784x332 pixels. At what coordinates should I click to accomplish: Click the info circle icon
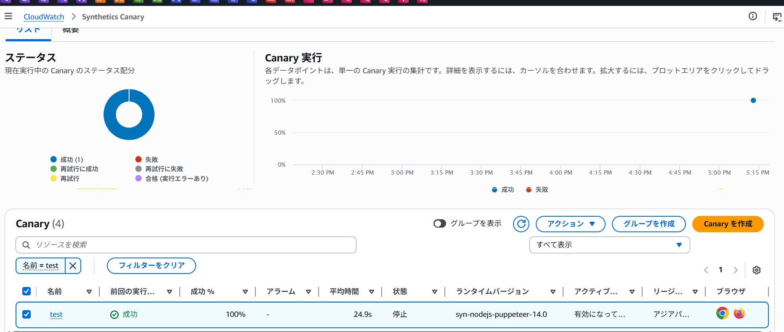coord(752,16)
